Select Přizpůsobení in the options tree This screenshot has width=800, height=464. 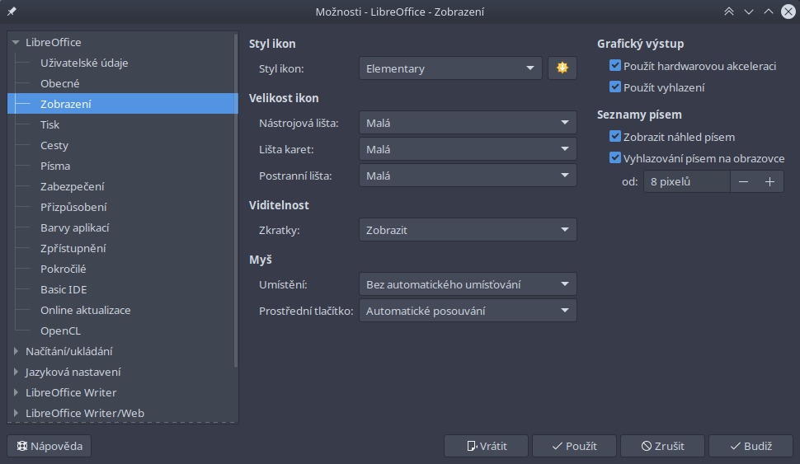click(73, 207)
